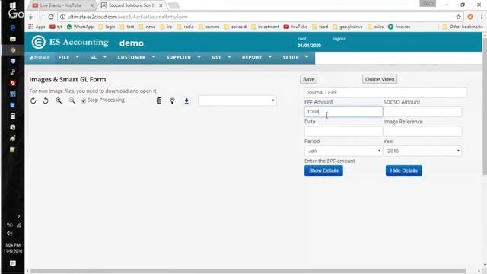Open Chrome three-dot menu
Screen dimensions: 487x274
[482, 17]
